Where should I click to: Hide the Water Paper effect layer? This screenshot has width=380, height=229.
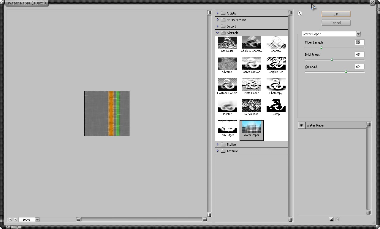301,125
